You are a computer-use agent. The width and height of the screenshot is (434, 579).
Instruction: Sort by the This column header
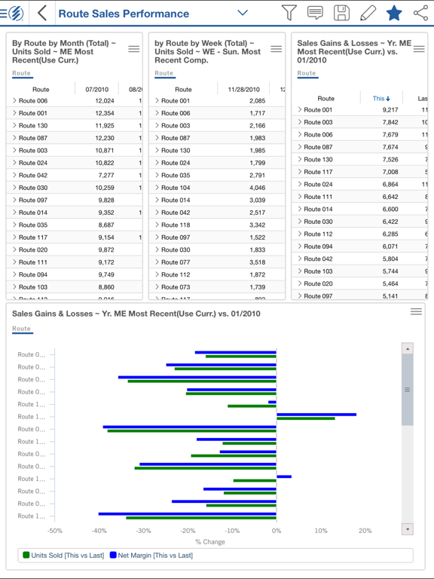pyautogui.click(x=381, y=98)
